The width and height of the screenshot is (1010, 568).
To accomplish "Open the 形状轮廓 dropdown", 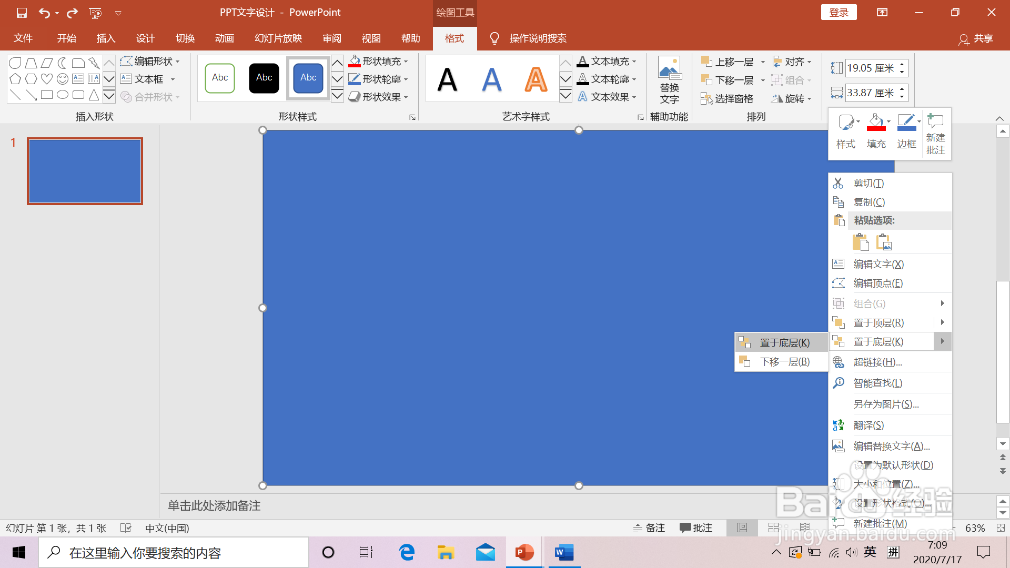I will coord(378,79).
